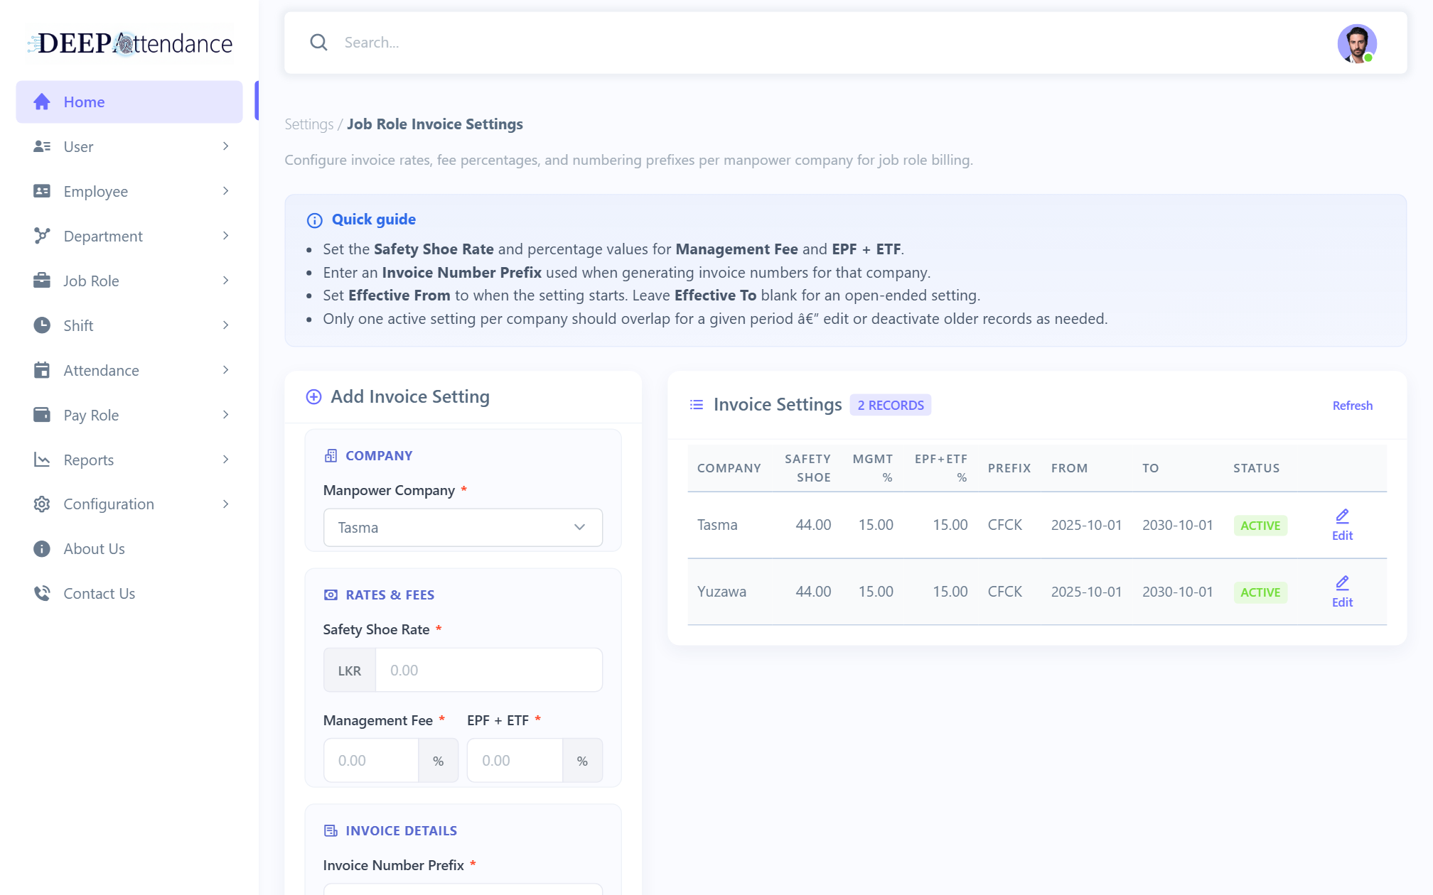The width and height of the screenshot is (1433, 895).
Task: Click the Employee ID card icon
Action: (42, 191)
